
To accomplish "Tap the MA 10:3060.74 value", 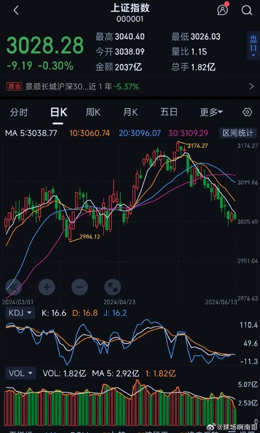I will click(x=90, y=133).
